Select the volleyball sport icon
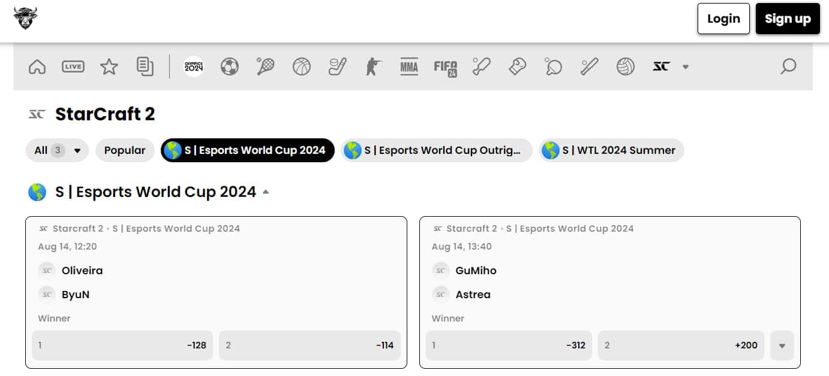Image resolution: width=829 pixels, height=376 pixels. (626, 66)
